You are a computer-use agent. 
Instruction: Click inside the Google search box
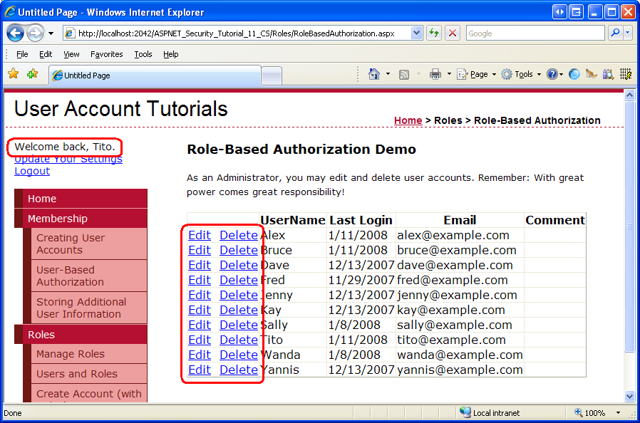point(535,33)
